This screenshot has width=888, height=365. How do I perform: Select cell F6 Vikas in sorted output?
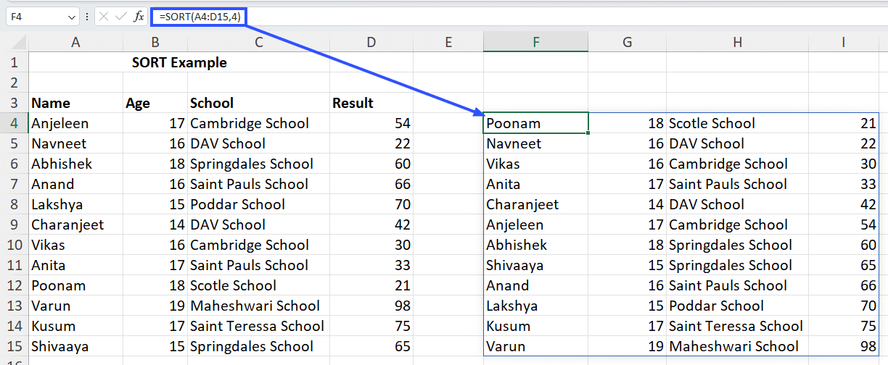point(535,164)
